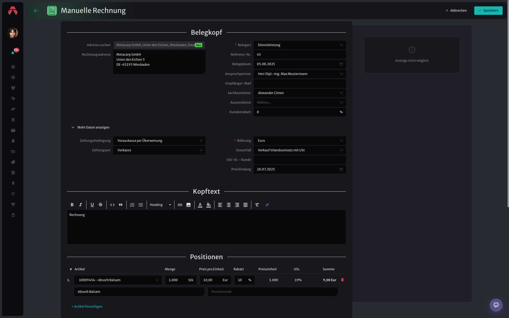Open the Zahlungsart dropdown showing Vorkasse

[159, 150]
